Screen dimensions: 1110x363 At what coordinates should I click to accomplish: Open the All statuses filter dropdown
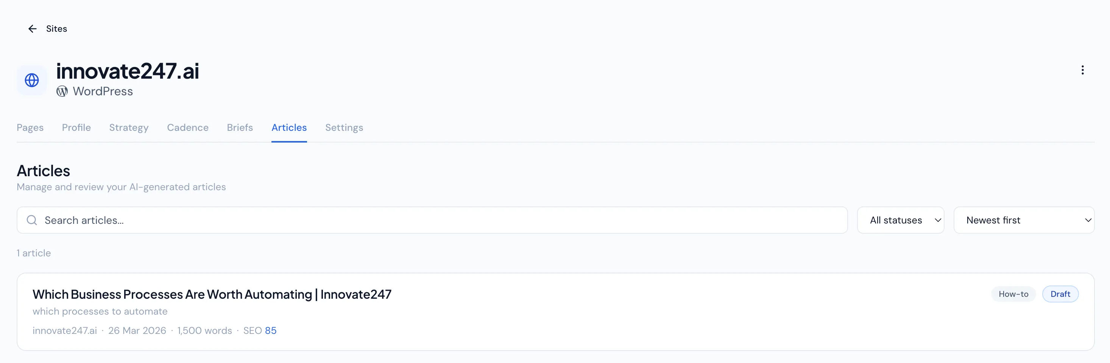click(901, 220)
